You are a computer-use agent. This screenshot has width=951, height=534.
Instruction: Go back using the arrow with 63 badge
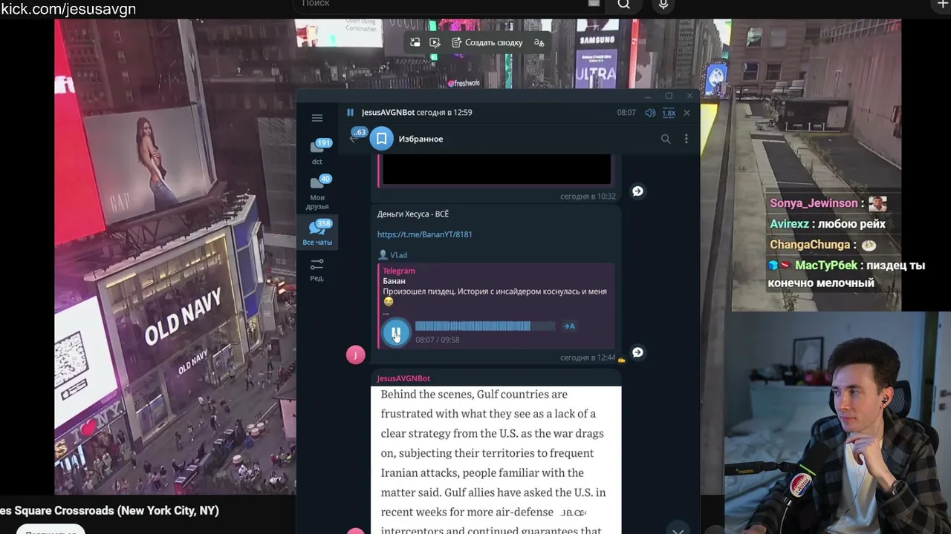point(356,137)
